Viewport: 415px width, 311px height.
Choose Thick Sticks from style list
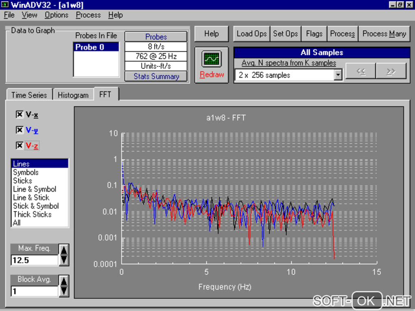[x=32, y=214]
